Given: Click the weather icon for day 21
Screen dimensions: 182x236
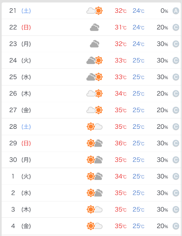Looking at the screenshot, I should click(94, 11).
